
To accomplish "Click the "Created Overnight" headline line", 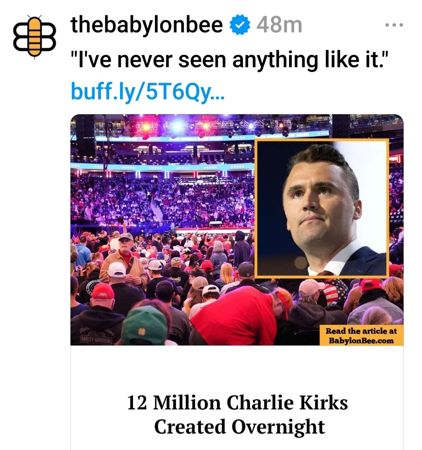I will 239,427.
